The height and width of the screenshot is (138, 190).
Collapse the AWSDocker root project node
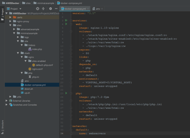(7, 13)
